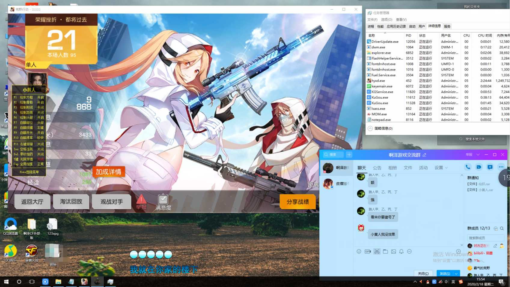
Task: Open GIF recording icon in chat toolbar
Action: click(368, 252)
